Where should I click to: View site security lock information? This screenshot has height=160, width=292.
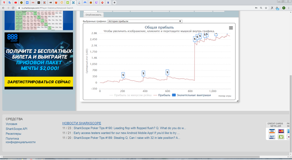(x=19, y=8)
